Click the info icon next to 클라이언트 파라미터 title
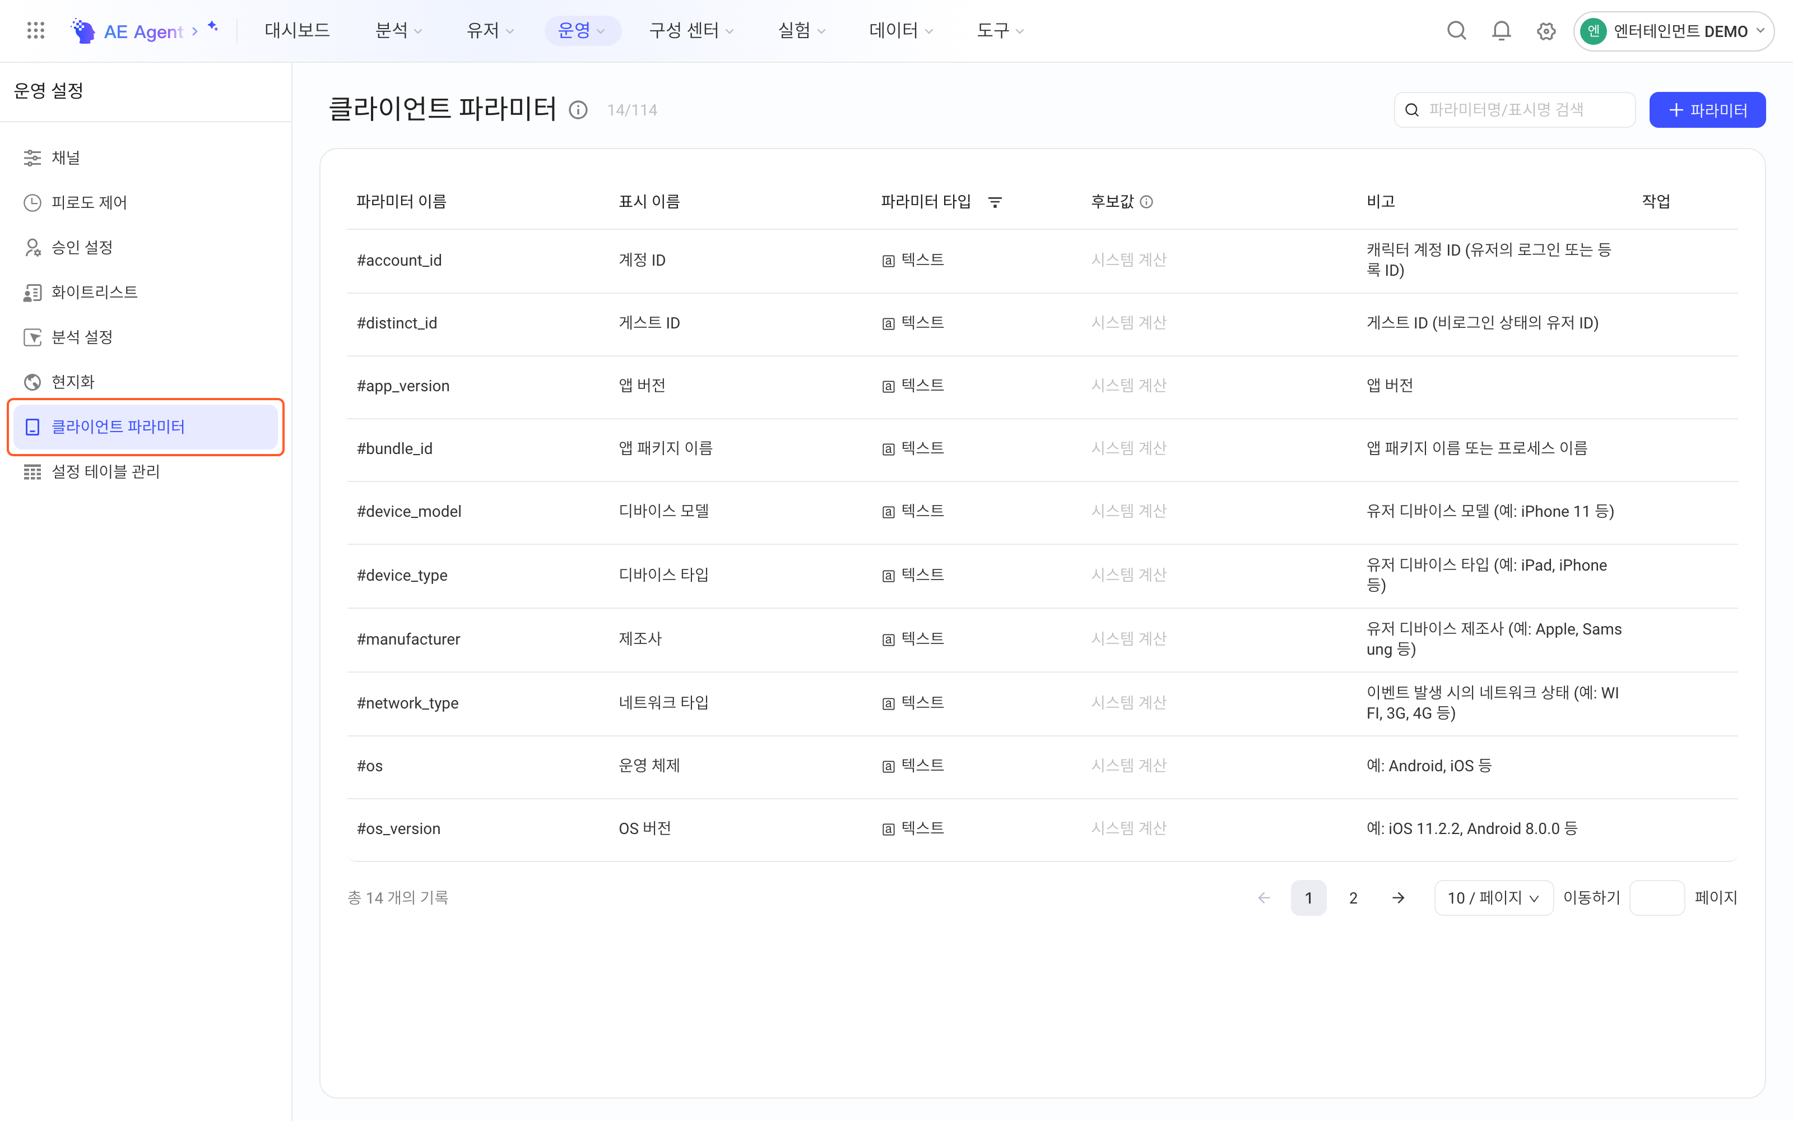The height and width of the screenshot is (1121, 1793). click(578, 110)
